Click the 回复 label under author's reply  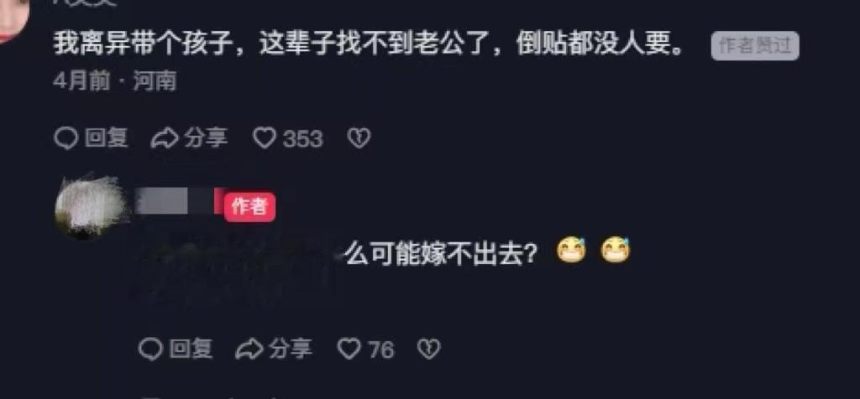191,350
